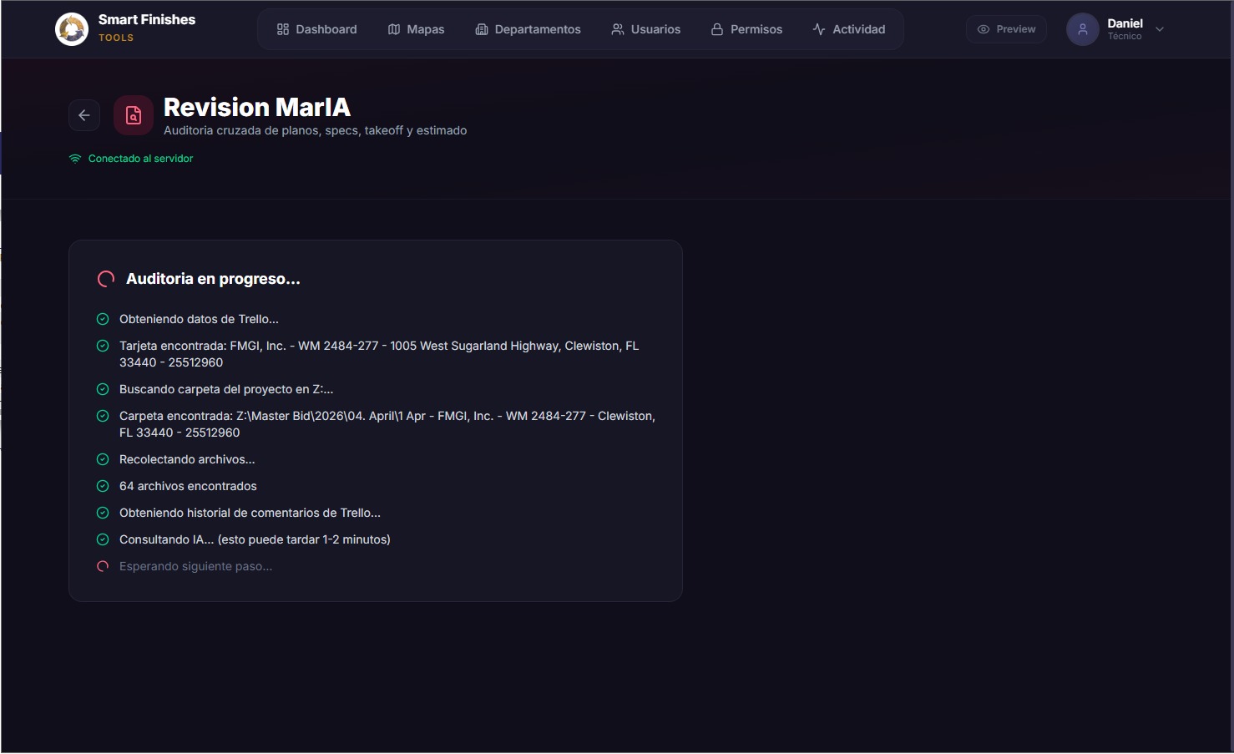Image resolution: width=1234 pixels, height=754 pixels.
Task: Click the Revision MarIA document icon
Action: (134, 115)
